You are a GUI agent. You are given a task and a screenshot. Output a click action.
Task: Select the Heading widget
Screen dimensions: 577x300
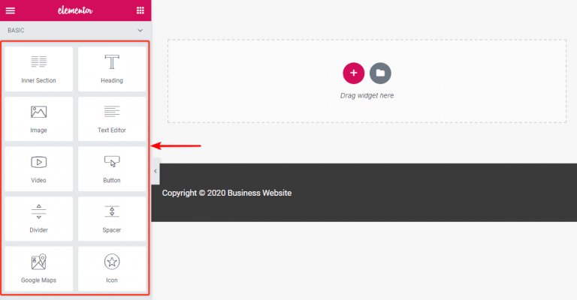click(112, 69)
